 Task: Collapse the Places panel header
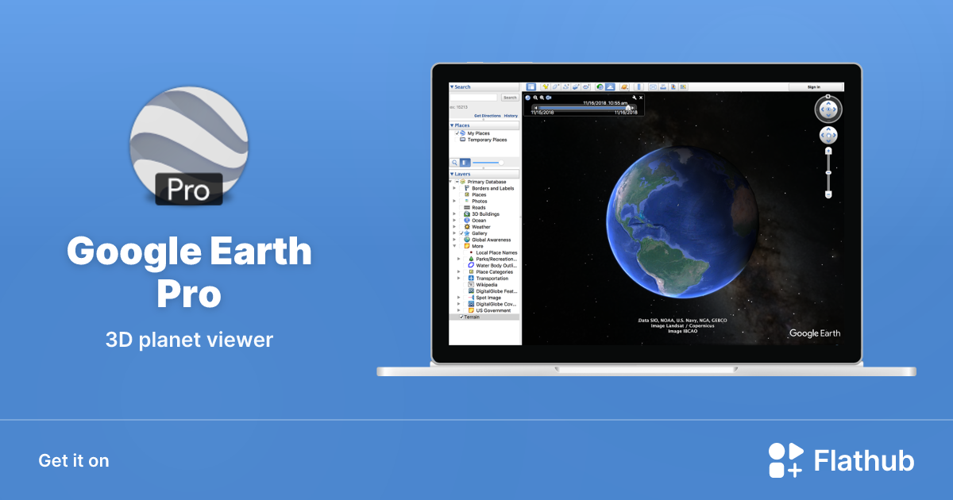coord(459,125)
